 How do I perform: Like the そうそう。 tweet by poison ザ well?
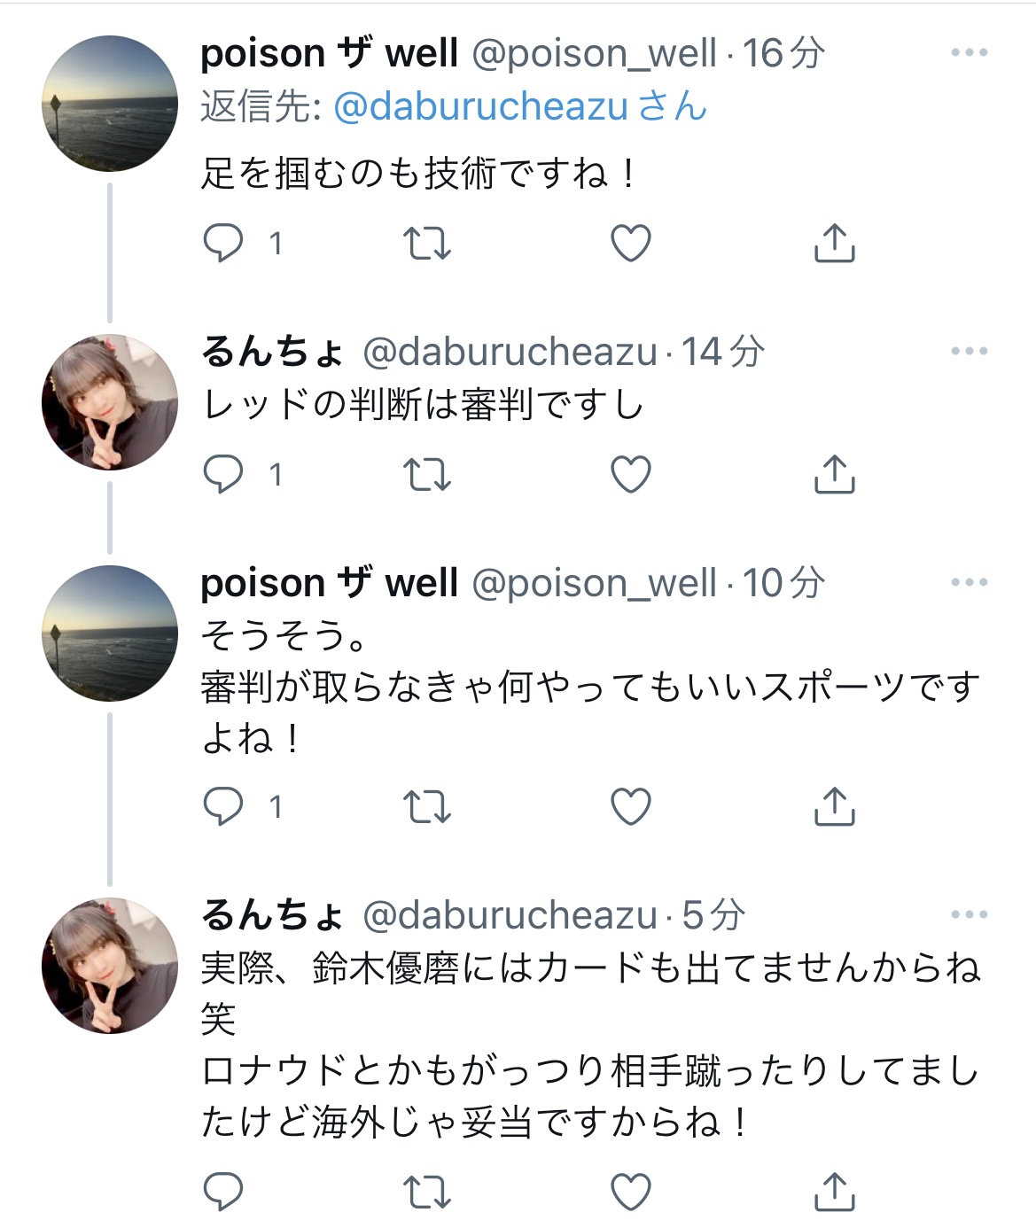click(631, 806)
